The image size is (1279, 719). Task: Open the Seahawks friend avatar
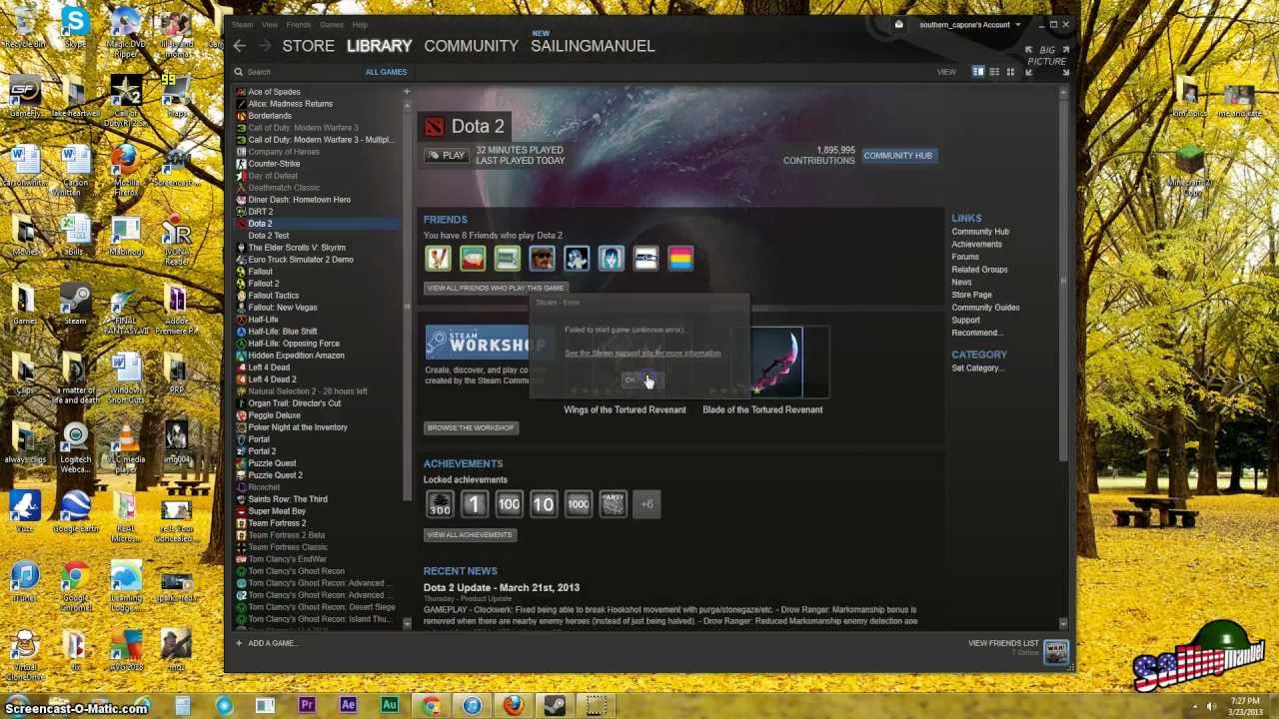645,259
